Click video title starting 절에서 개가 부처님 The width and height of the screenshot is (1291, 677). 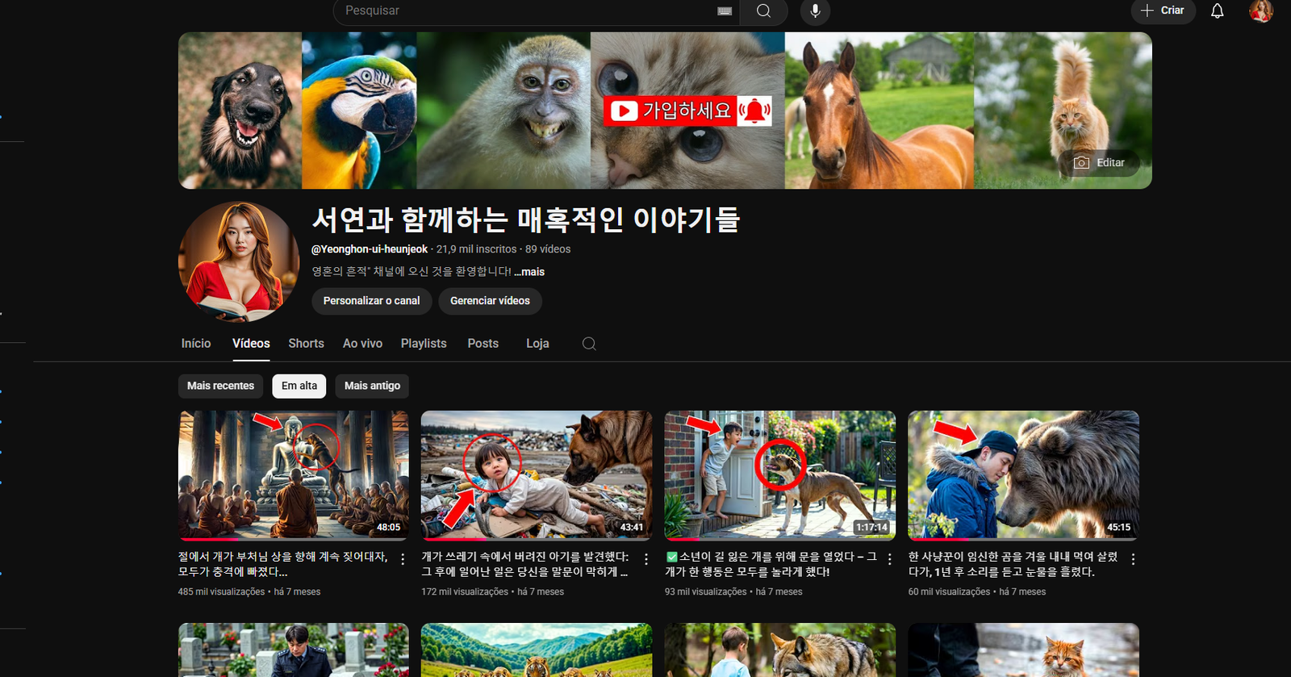point(282,564)
